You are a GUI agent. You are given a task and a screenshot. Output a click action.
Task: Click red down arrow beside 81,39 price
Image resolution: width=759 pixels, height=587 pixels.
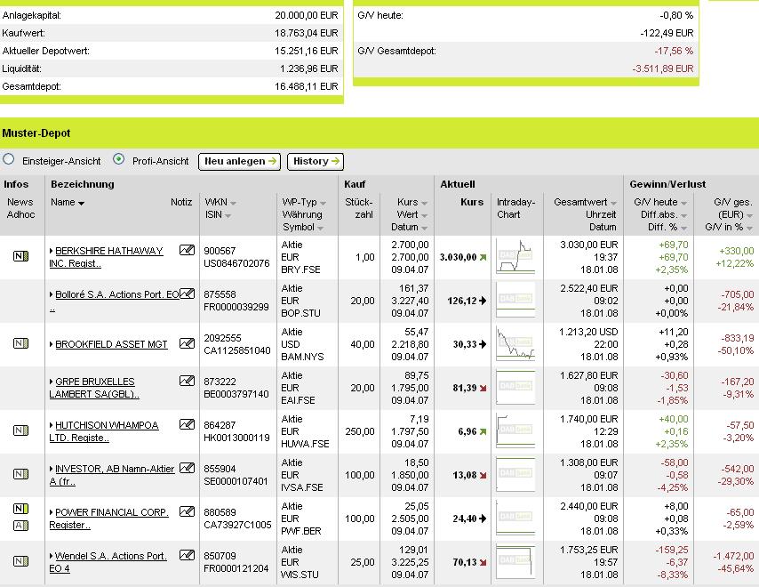point(483,388)
